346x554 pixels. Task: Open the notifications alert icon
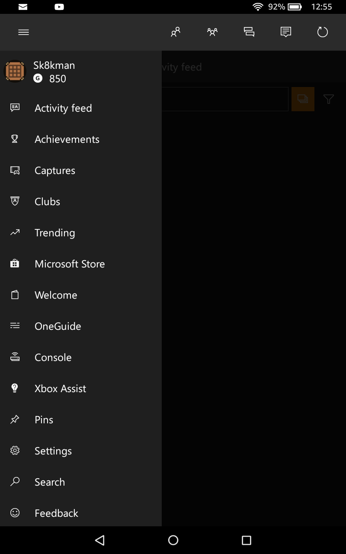pyautogui.click(x=286, y=32)
